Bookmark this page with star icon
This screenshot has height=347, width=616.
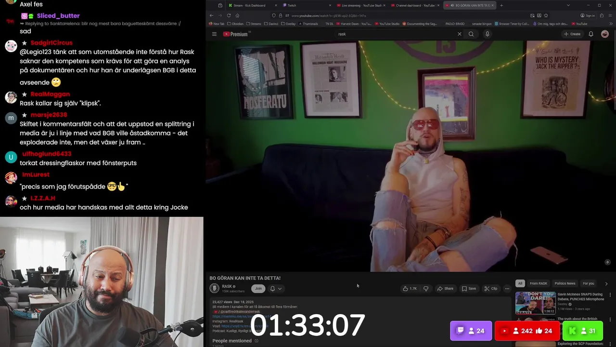(x=546, y=15)
